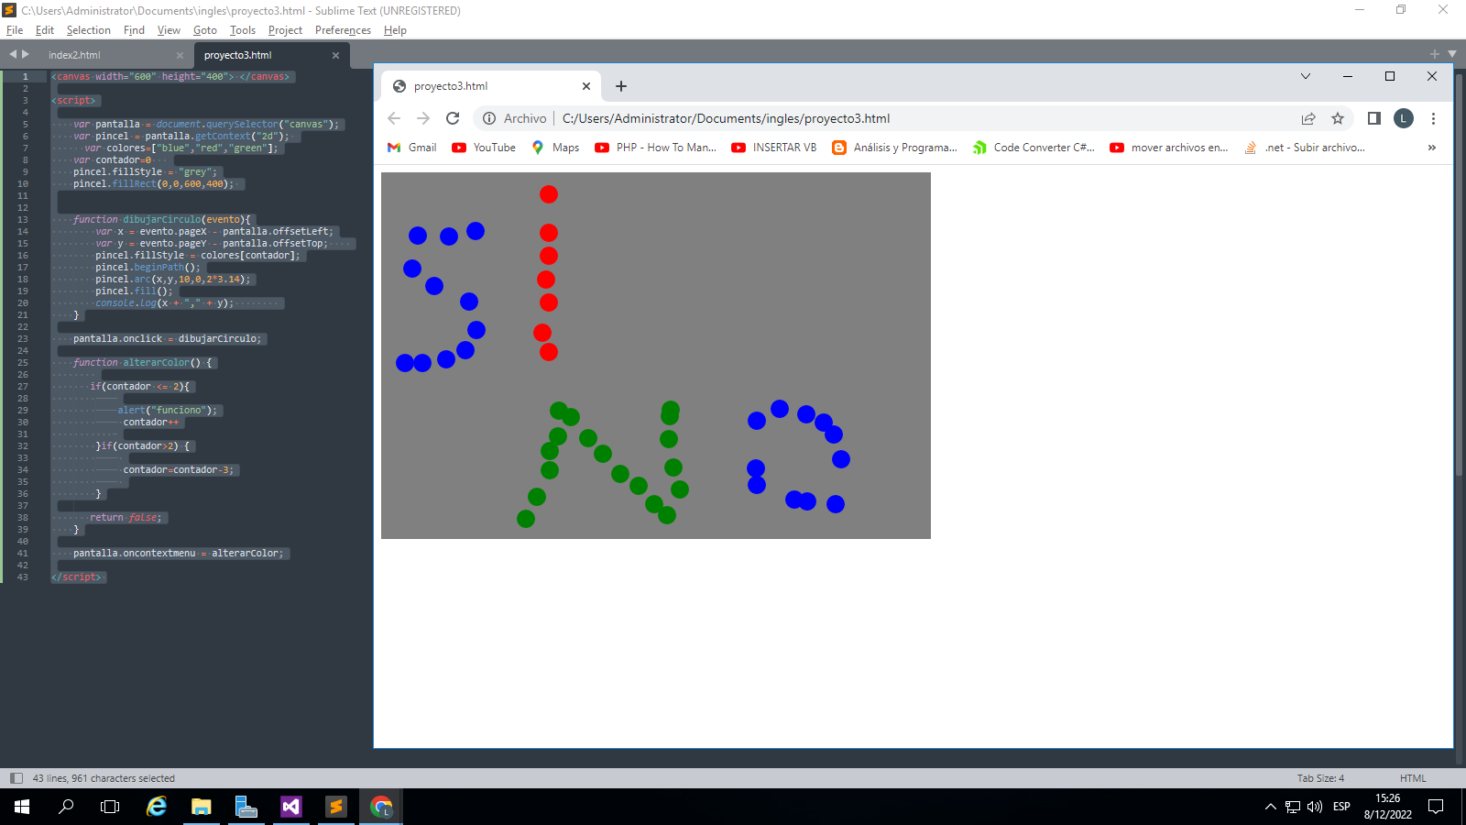Add a new tab with Sublime's plus icon
The height and width of the screenshot is (825, 1466).
point(1435,54)
